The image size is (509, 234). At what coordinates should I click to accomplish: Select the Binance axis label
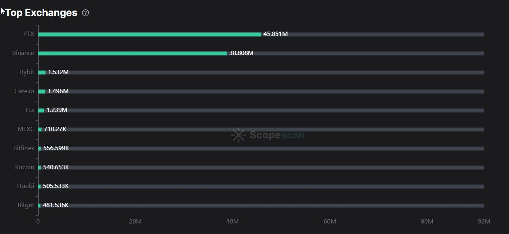click(x=23, y=53)
